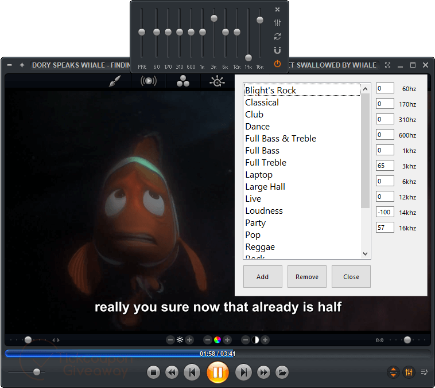Fast forward the video
Screen dimensions: 435x388
point(263,372)
